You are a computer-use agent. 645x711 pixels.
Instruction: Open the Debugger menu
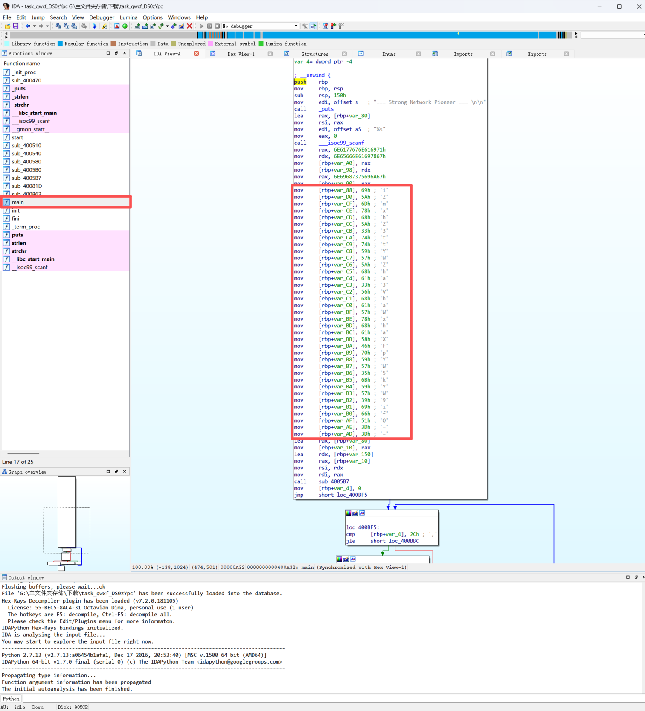102,17
